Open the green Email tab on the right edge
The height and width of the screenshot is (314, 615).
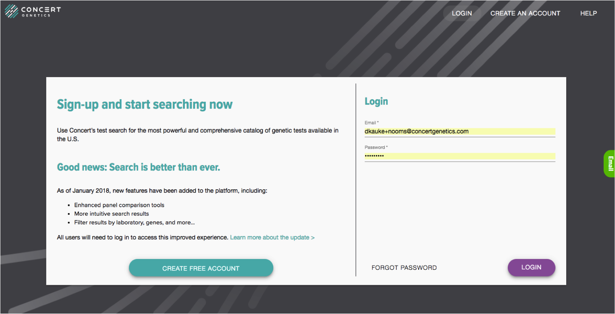tap(610, 163)
